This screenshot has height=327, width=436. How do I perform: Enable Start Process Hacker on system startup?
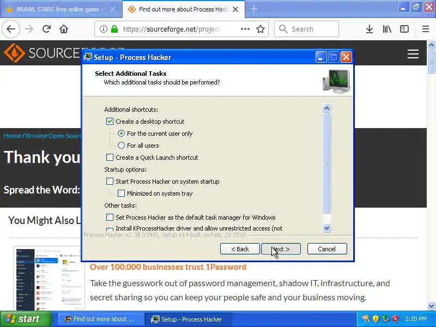coord(110,181)
